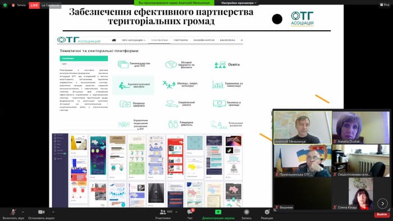Click the View button at top right
Viewport: 393px width, 221px height.
(x=385, y=4)
